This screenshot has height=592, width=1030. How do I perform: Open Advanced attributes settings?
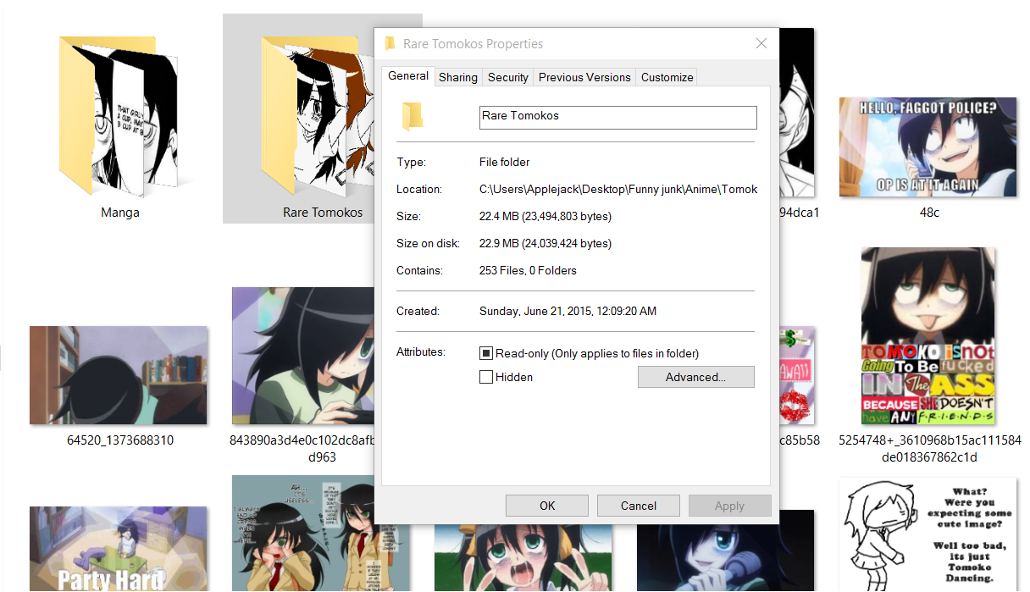(x=695, y=377)
